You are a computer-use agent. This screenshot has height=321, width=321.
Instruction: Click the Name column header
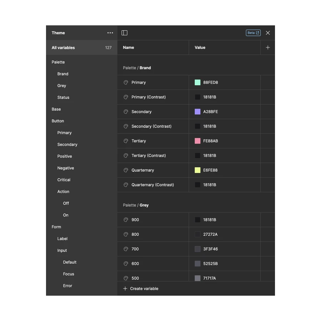click(128, 47)
